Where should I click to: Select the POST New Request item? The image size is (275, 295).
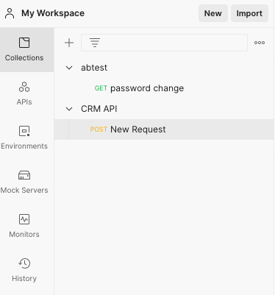coord(164,129)
